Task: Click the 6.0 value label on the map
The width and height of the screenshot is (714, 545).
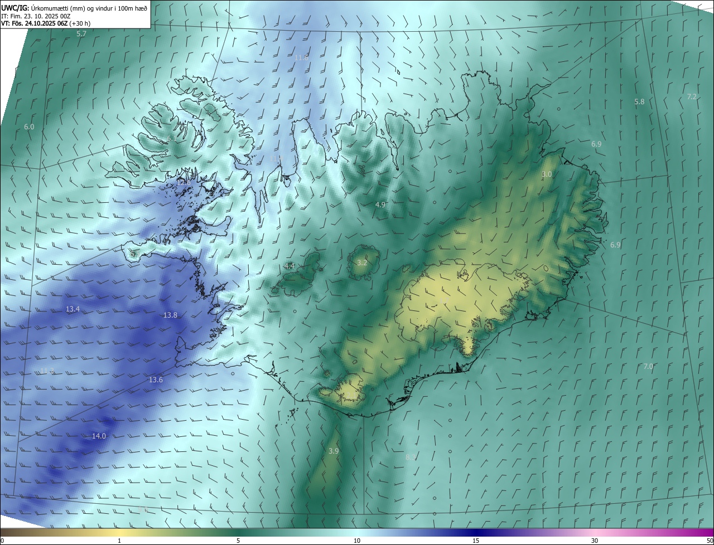Action: point(29,127)
